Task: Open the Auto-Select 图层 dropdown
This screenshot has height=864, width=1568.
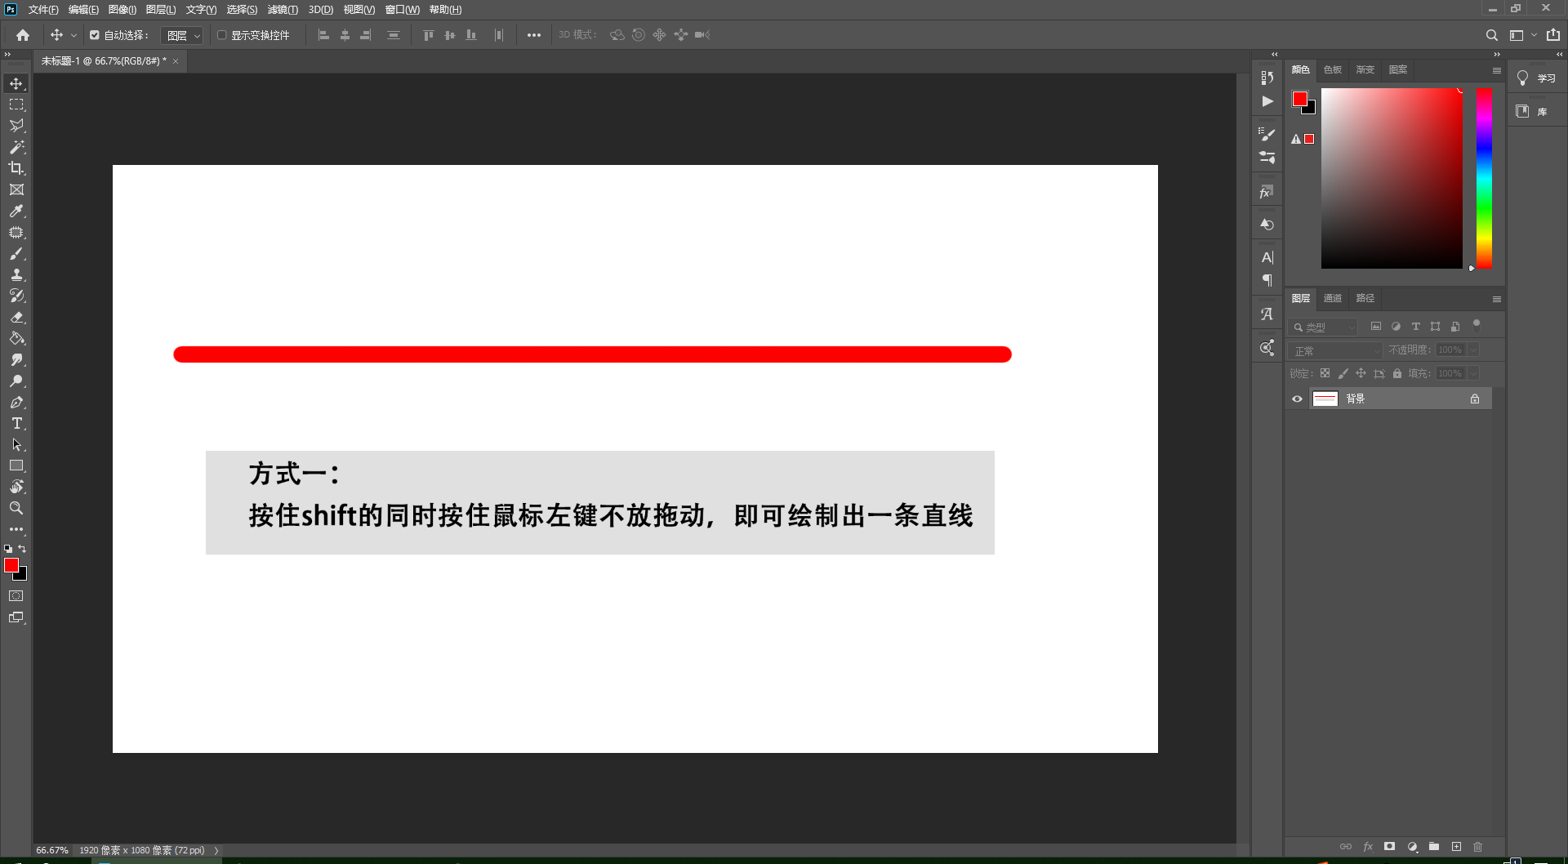Action: pyautogui.click(x=181, y=35)
